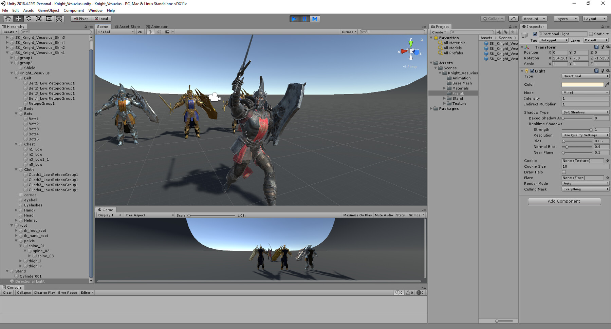
Task: Click the console Clear button
Action: pyautogui.click(x=7, y=292)
